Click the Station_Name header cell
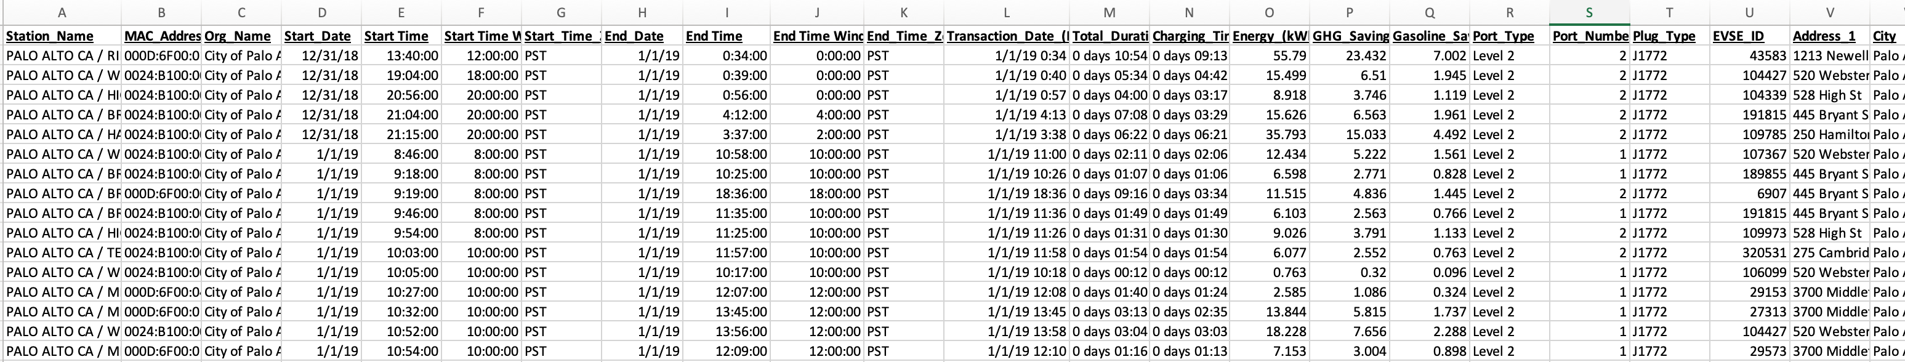 (x=62, y=36)
